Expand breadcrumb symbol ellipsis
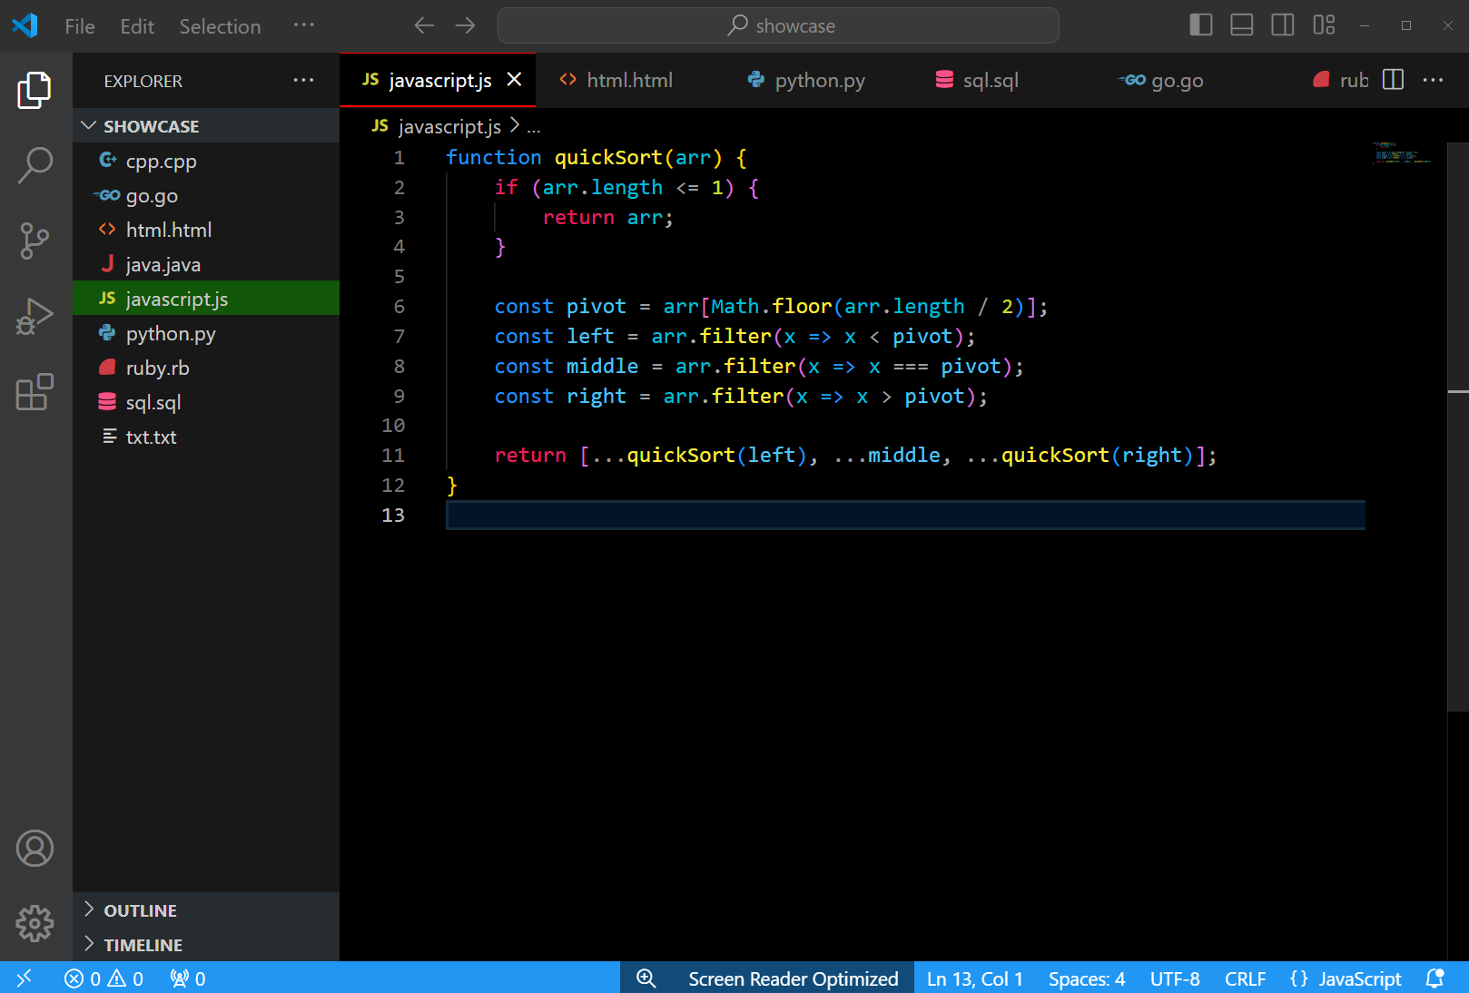Image resolution: width=1469 pixels, height=993 pixels. (x=534, y=127)
